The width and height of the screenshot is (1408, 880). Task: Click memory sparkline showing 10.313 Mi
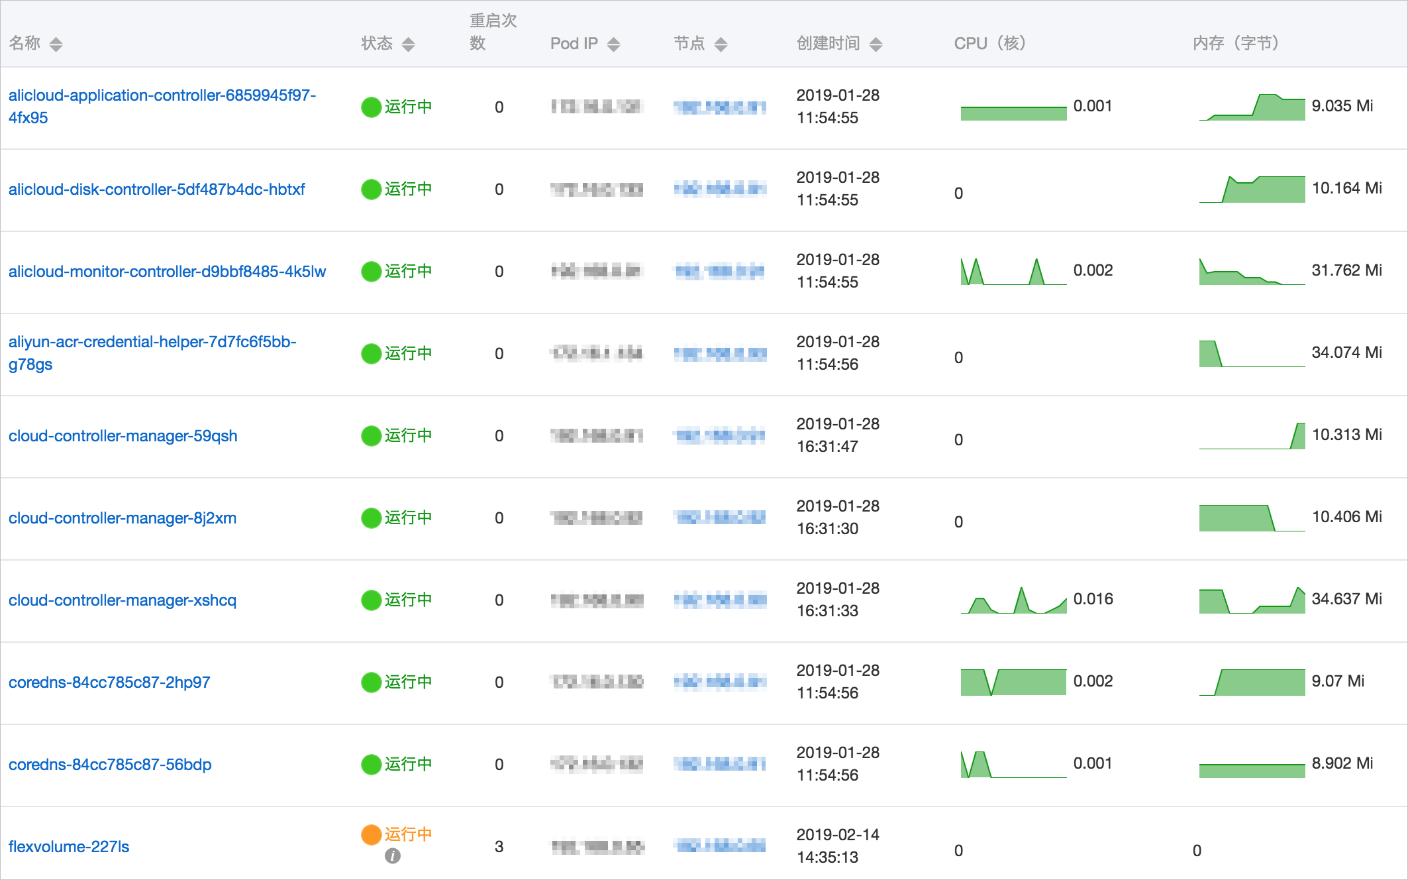pos(1252,436)
